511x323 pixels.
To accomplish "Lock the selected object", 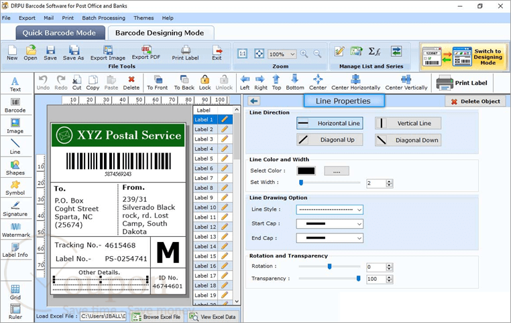I will pyautogui.click(x=205, y=82).
